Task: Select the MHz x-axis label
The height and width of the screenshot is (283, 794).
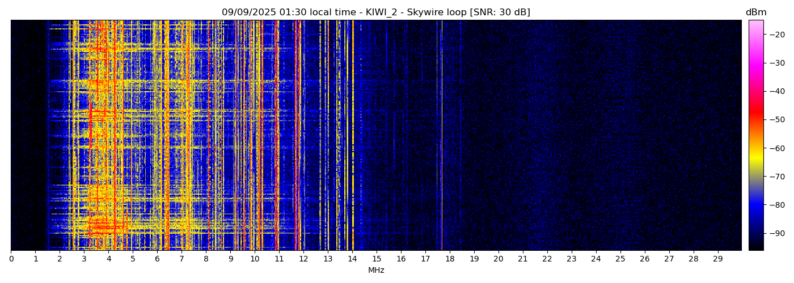Action: coord(376,271)
